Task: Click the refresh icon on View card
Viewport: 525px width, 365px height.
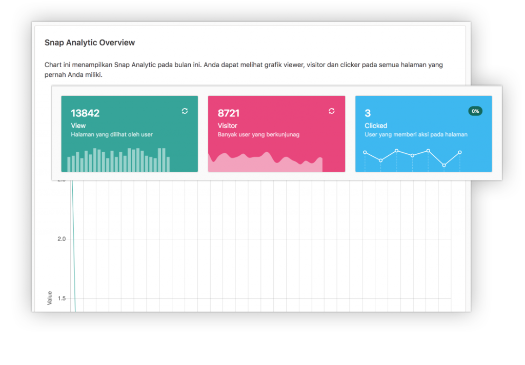Action: [185, 111]
